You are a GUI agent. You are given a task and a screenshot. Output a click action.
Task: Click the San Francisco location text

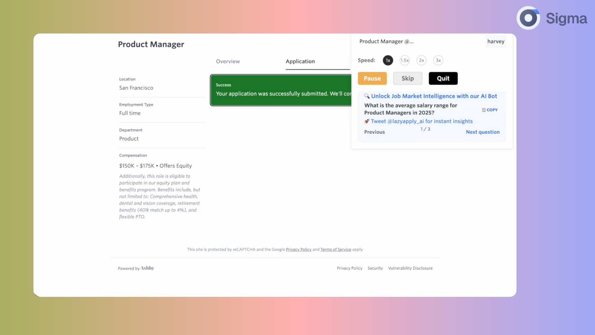136,88
